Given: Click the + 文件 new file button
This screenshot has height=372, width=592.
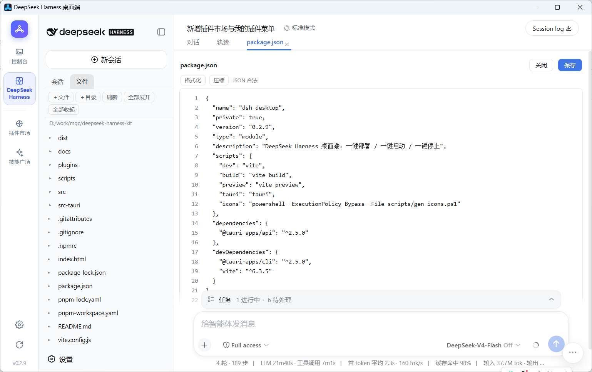Looking at the screenshot, I should (62, 97).
